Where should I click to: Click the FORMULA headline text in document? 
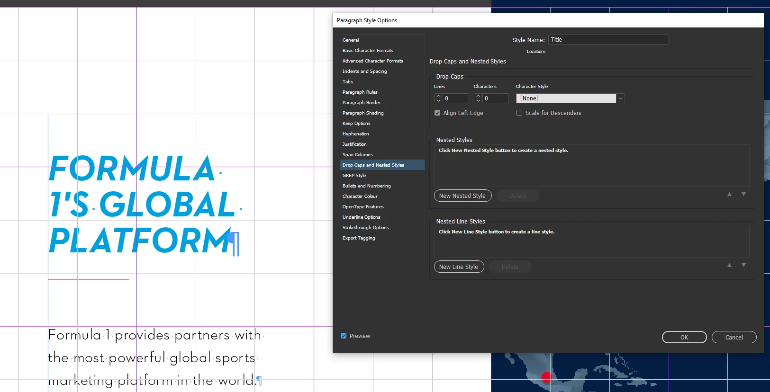tap(132, 169)
